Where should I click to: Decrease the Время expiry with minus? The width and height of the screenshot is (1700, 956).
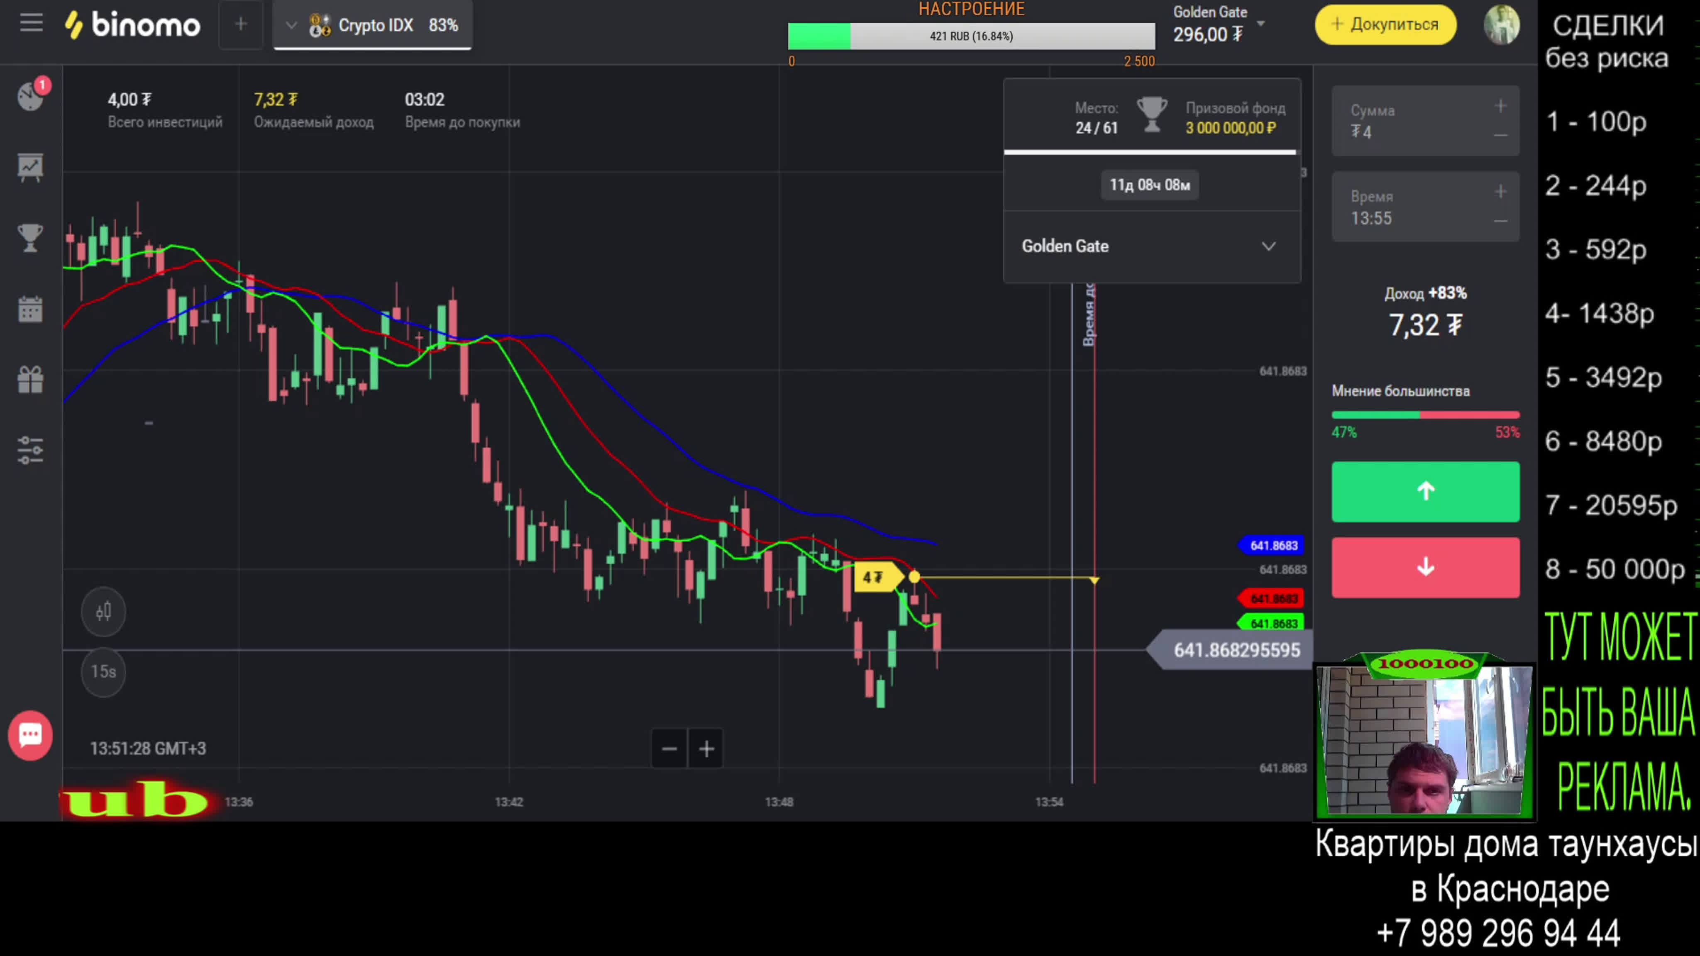pos(1500,221)
